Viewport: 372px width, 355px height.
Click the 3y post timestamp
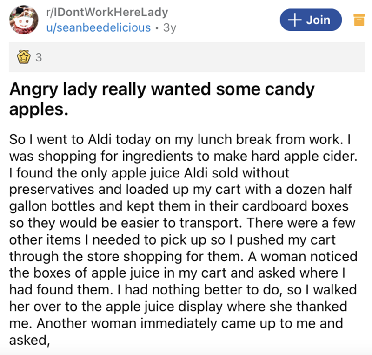tap(171, 27)
